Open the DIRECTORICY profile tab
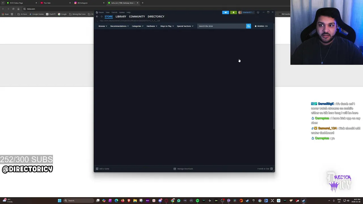 pos(156,16)
